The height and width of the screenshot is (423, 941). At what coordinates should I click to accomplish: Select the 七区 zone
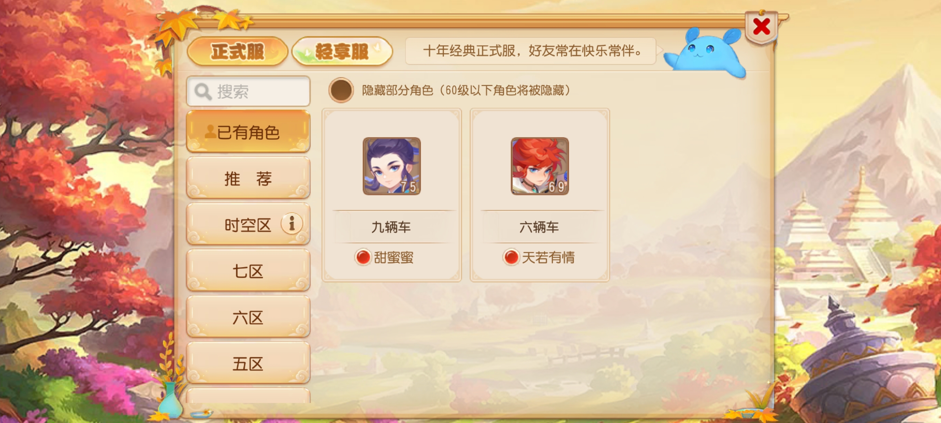(x=248, y=270)
